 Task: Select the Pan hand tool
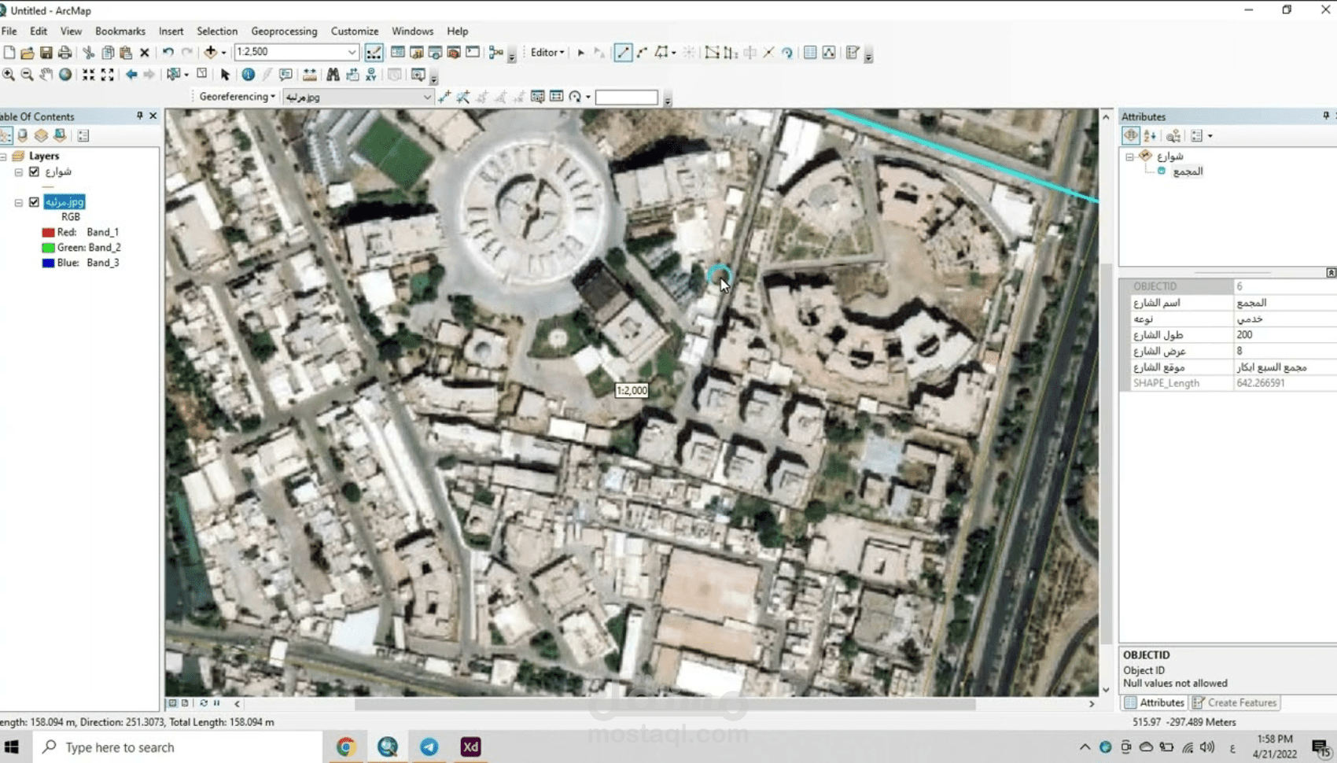(46, 75)
